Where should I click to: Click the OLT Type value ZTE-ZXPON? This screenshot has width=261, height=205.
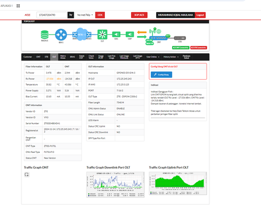(x=127, y=97)
